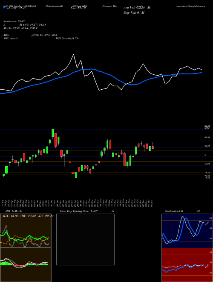Click the 90.07 price axis label
This screenshot has width=213, height=282.
[207, 146]
